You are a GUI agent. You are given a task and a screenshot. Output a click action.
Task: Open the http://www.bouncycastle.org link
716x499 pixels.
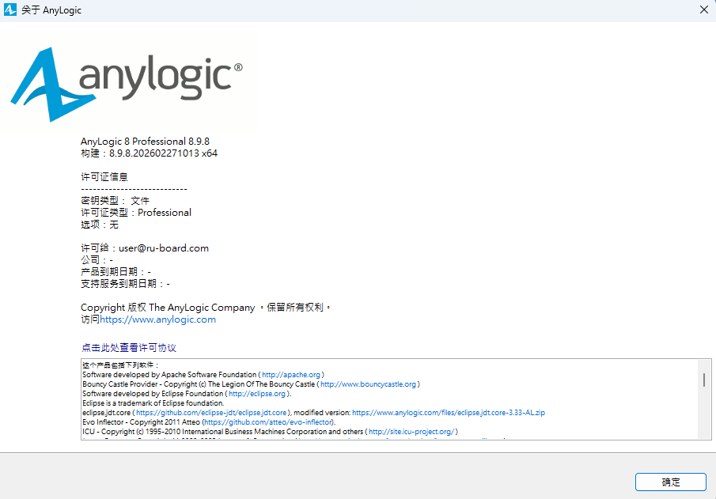pos(368,384)
